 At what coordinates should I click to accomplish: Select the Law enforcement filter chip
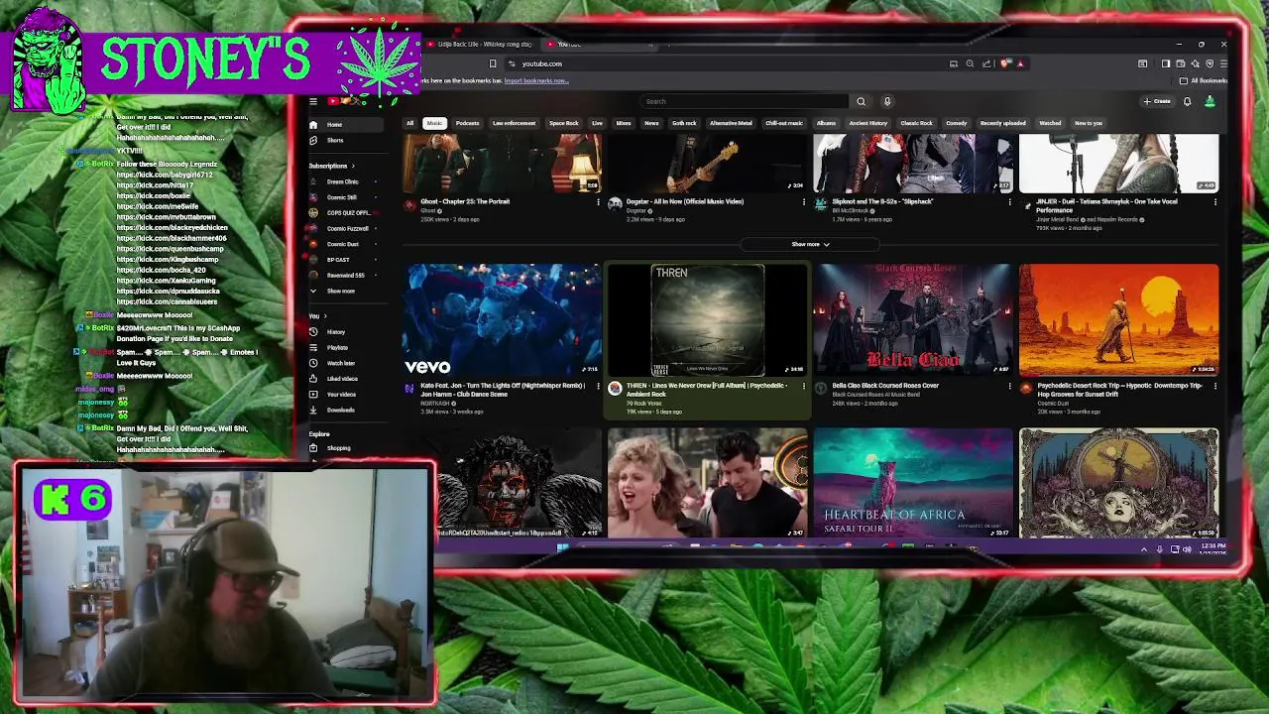tap(515, 123)
